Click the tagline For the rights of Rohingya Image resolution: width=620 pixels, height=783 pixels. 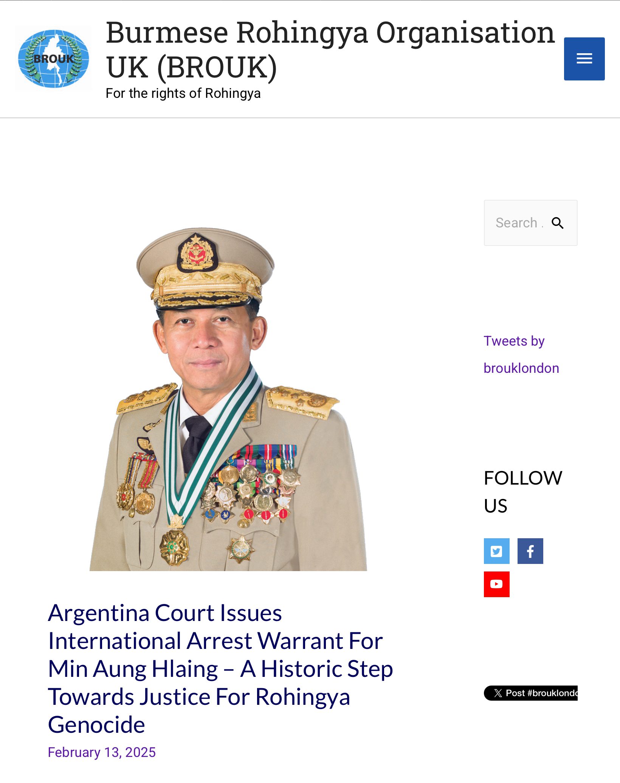183,93
